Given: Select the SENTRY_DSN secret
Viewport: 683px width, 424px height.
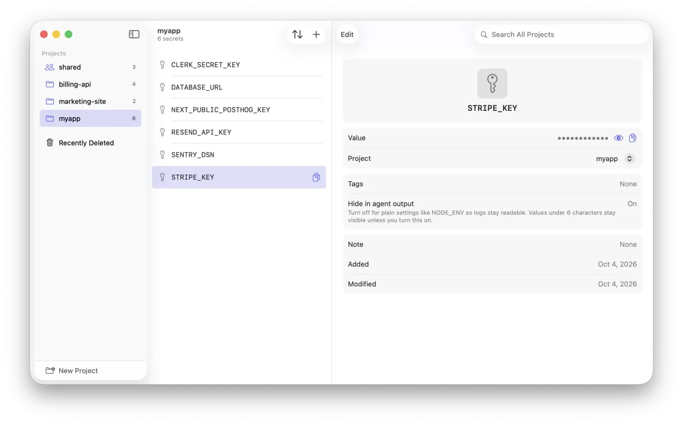Looking at the screenshot, I should pos(239,154).
